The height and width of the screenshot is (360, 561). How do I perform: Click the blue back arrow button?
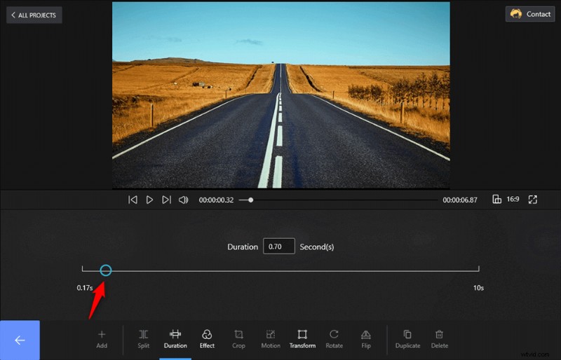click(x=20, y=340)
